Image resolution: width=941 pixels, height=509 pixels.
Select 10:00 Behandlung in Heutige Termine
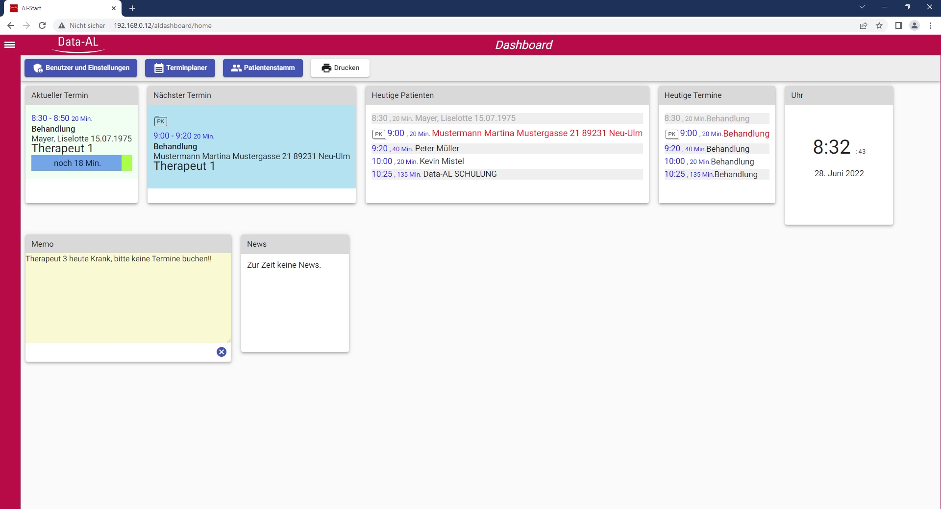click(x=717, y=162)
